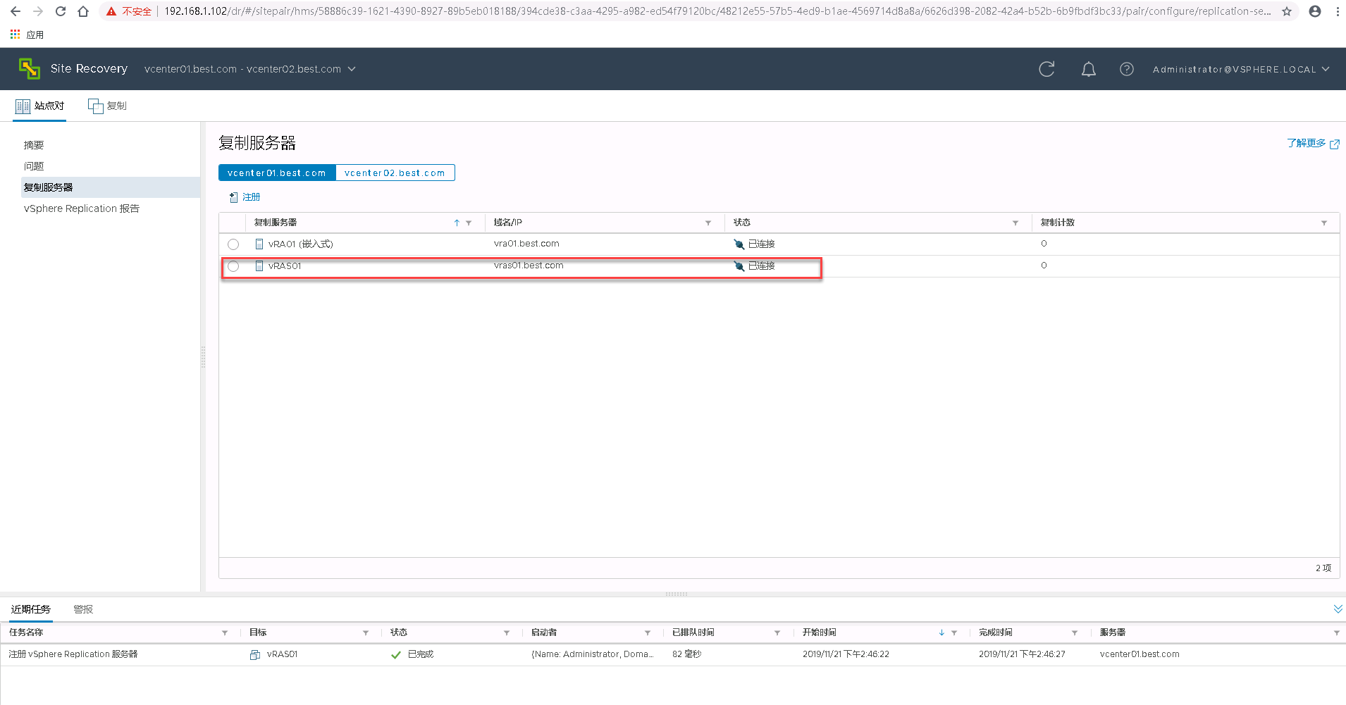Viewport: 1346px width, 705px height.
Task: Click the 注册 register server icon
Action: [x=233, y=197]
